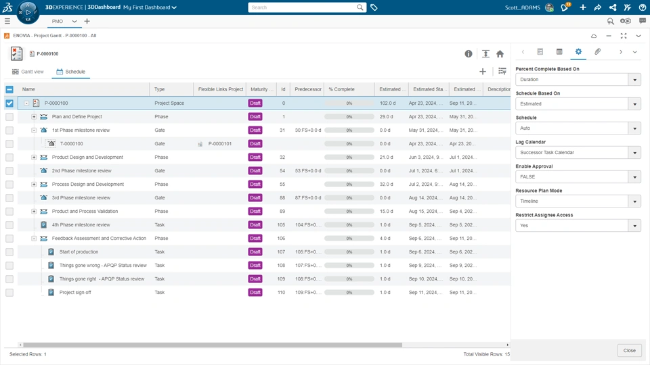650x365 pixels.
Task: Select the PMO dashboard tab
Action: [x=57, y=21]
